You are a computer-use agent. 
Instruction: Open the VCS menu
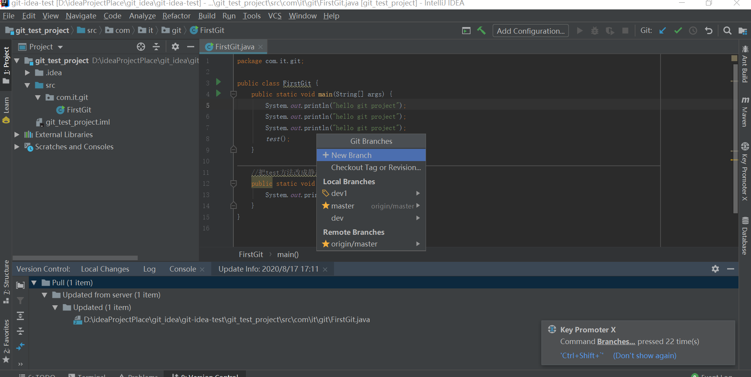[x=274, y=16]
